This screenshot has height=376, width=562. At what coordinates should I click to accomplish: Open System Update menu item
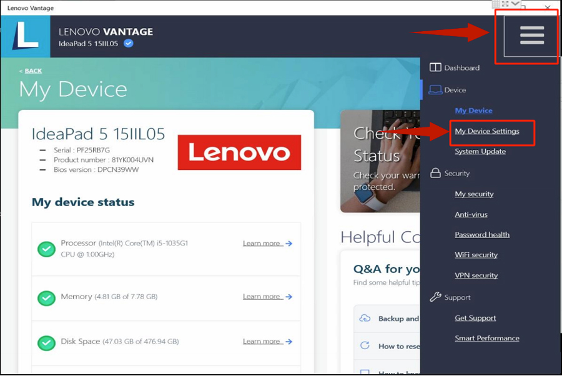pyautogui.click(x=480, y=151)
